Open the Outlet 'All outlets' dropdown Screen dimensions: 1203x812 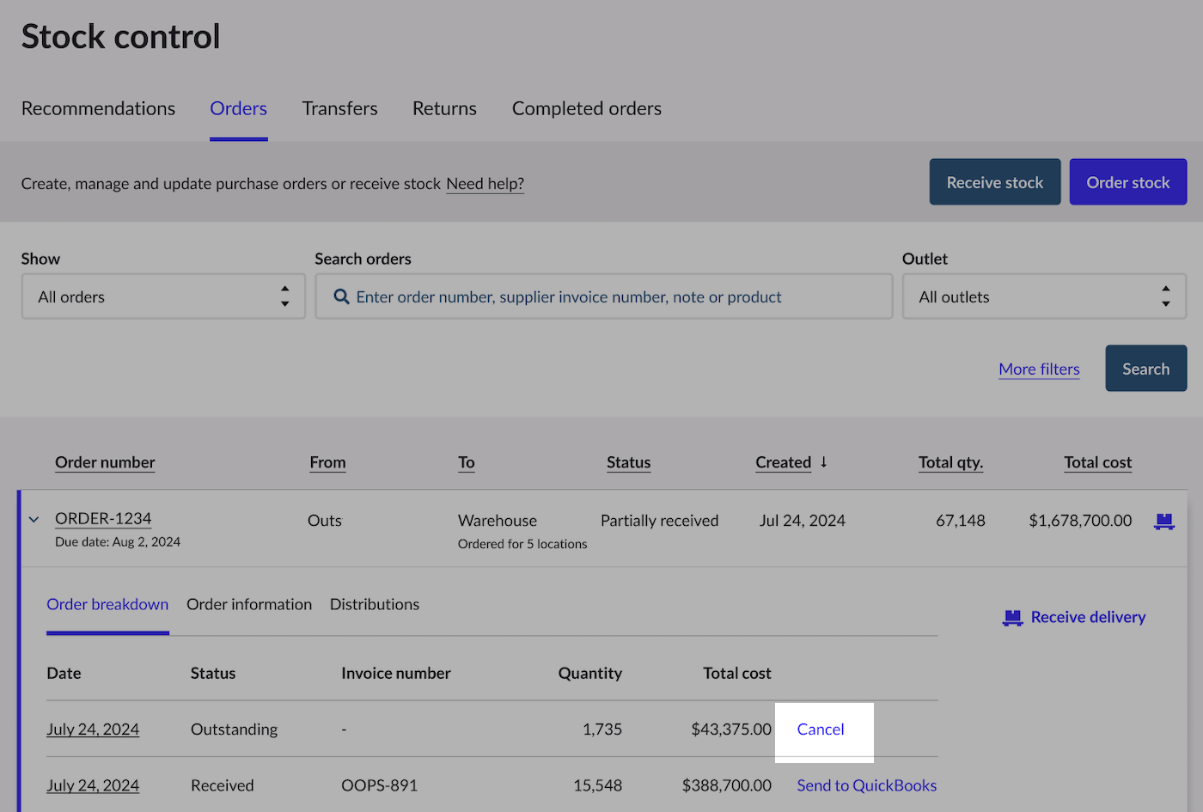click(1043, 296)
